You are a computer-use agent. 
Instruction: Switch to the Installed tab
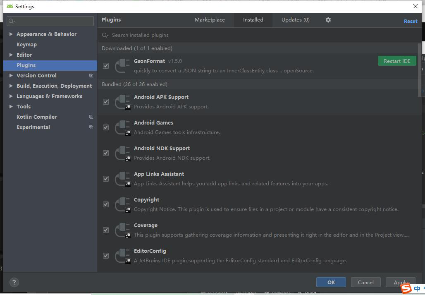253,20
